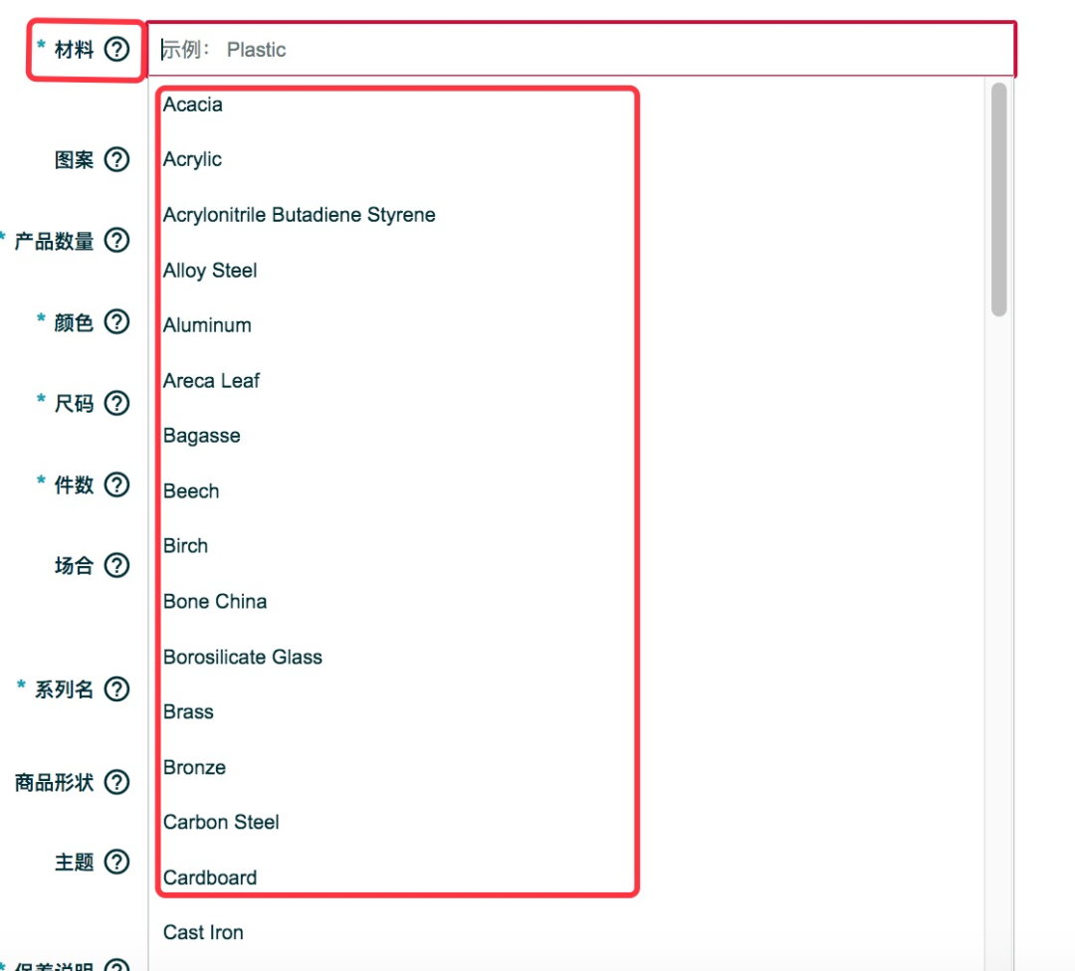Click the dropdown list scrollbar thumb
Viewport: 1075px width, 971px height.
(x=999, y=199)
